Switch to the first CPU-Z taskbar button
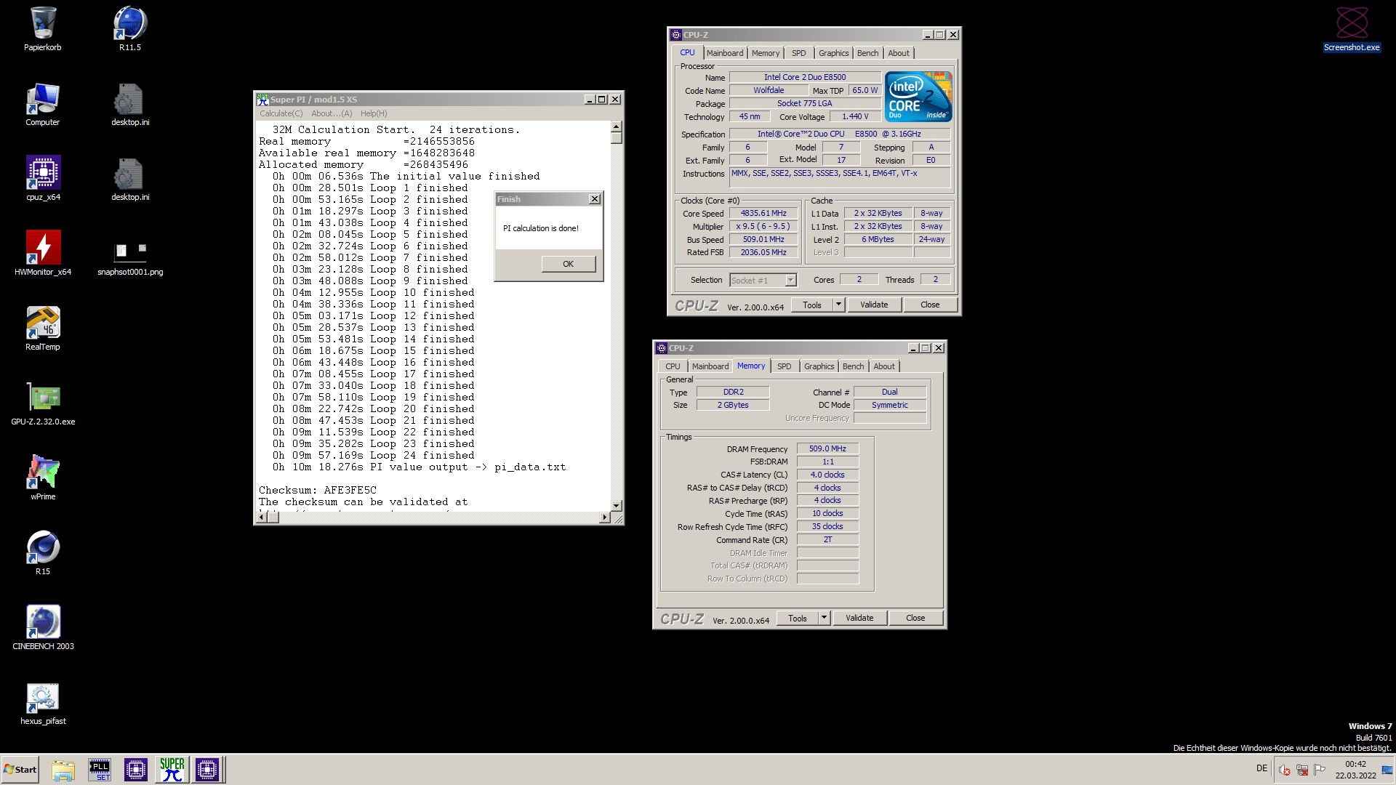Screen dimensions: 1396x785 pyautogui.click(x=136, y=770)
